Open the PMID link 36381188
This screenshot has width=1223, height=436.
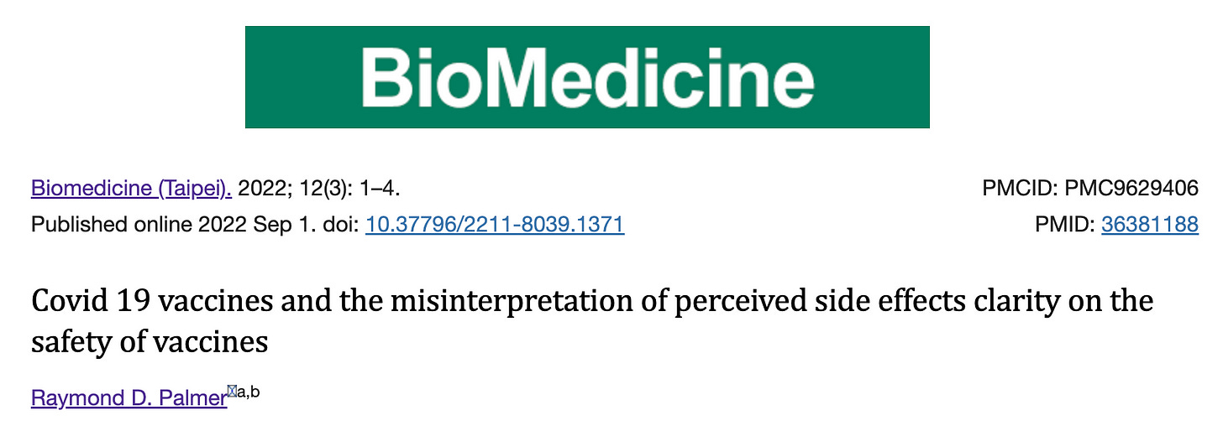click(x=1149, y=225)
